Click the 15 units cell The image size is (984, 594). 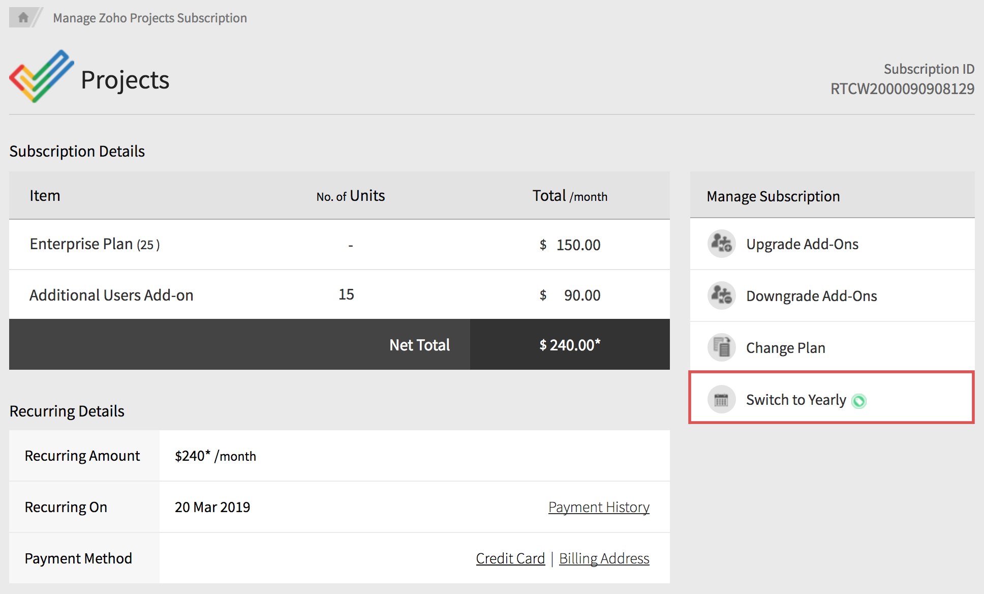point(346,294)
